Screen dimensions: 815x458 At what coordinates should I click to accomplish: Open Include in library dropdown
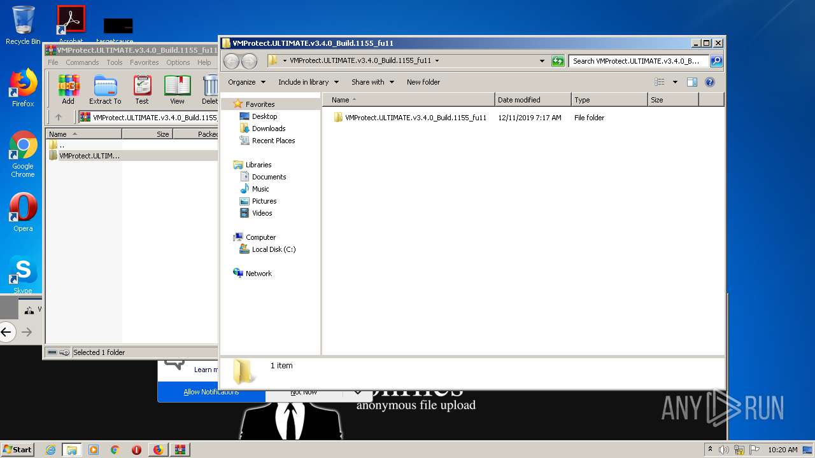coord(308,82)
